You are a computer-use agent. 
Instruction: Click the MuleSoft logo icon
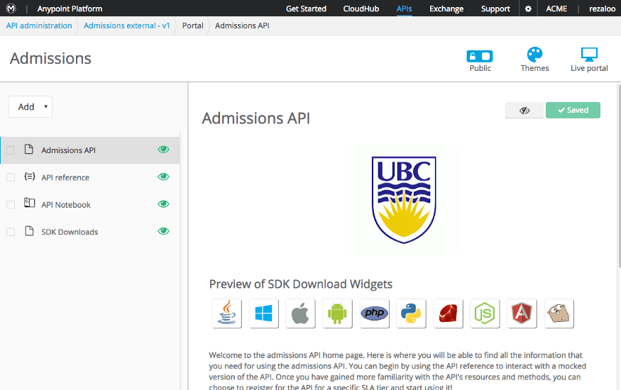click(x=11, y=9)
